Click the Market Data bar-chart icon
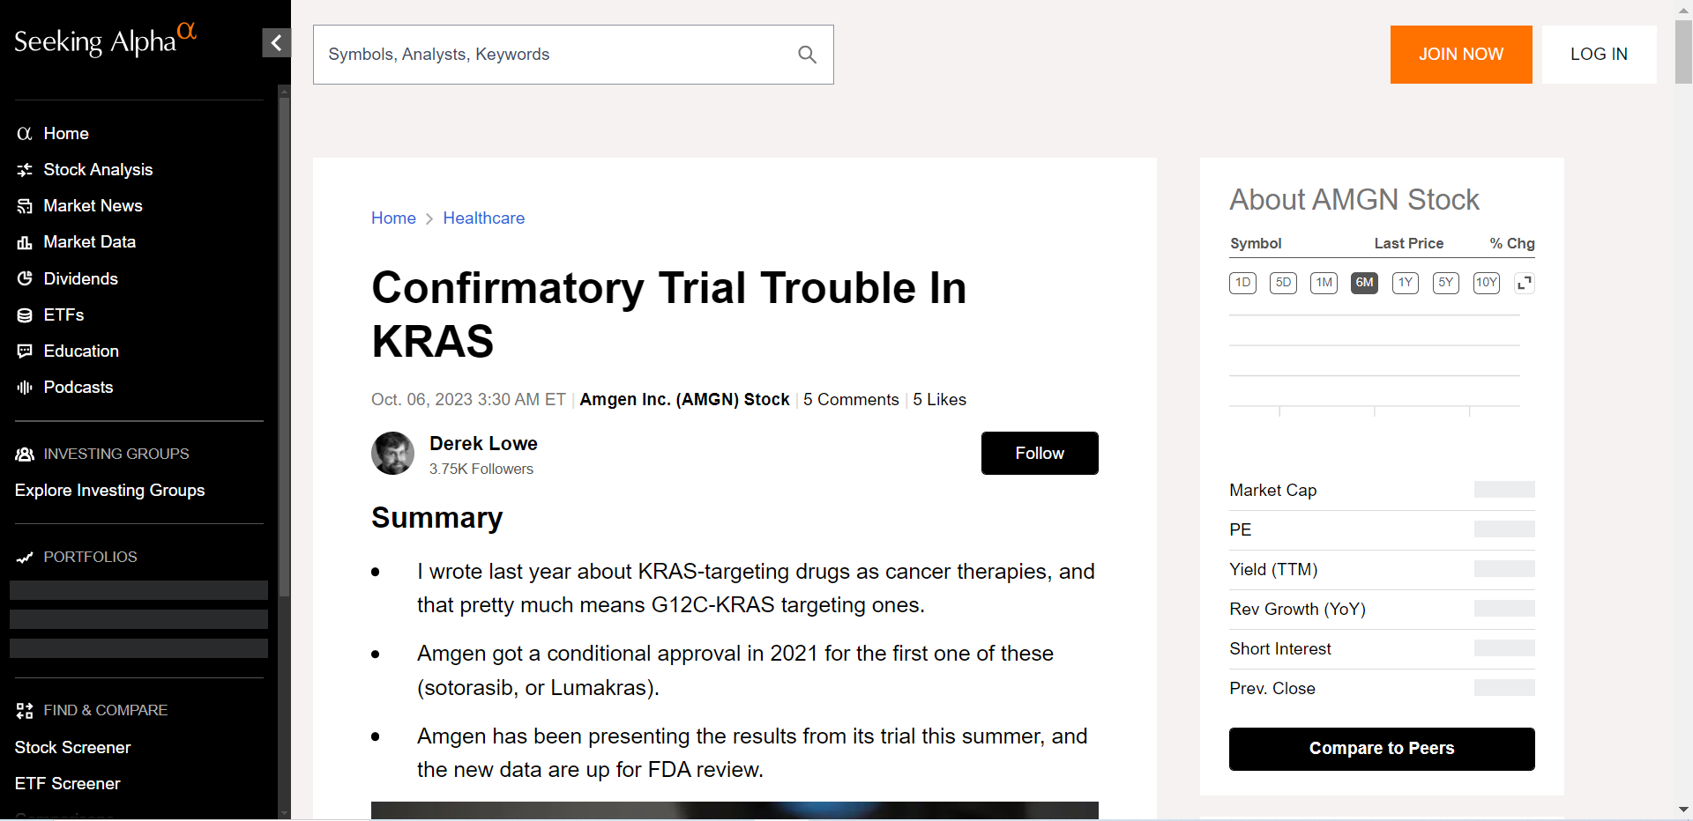 tap(25, 242)
